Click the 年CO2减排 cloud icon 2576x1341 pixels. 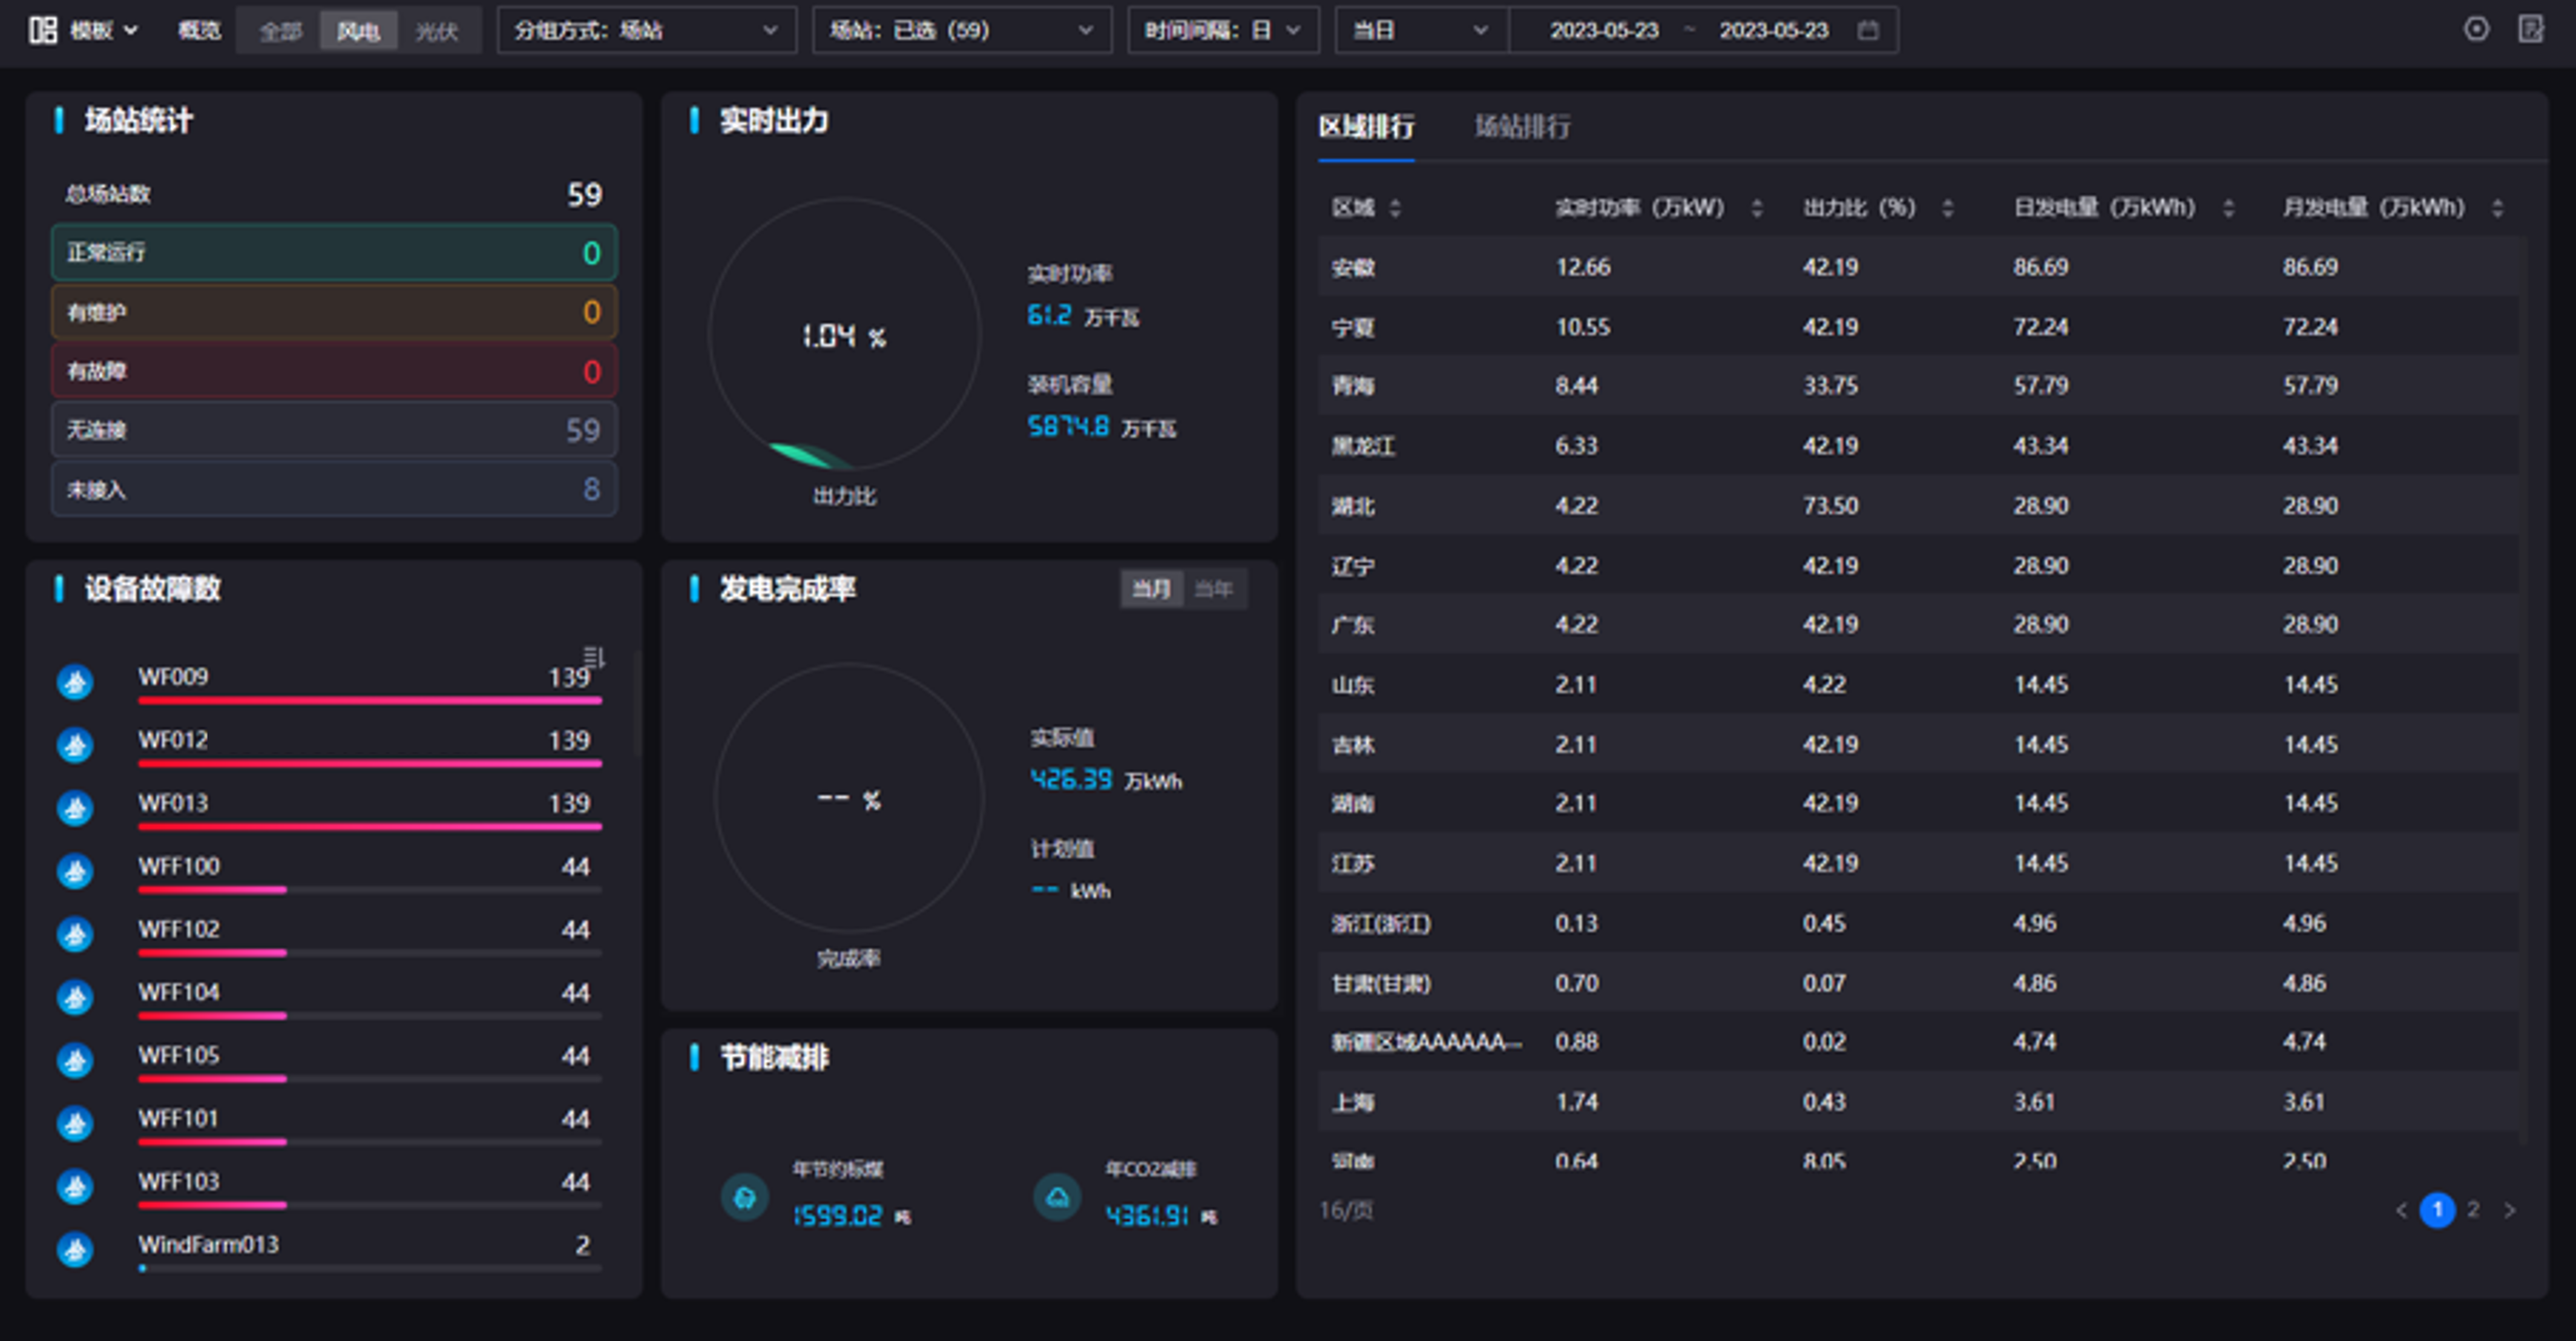1057,1197
